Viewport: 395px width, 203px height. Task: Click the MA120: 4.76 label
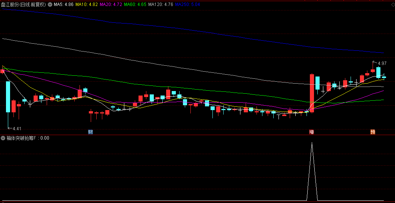(161, 4)
